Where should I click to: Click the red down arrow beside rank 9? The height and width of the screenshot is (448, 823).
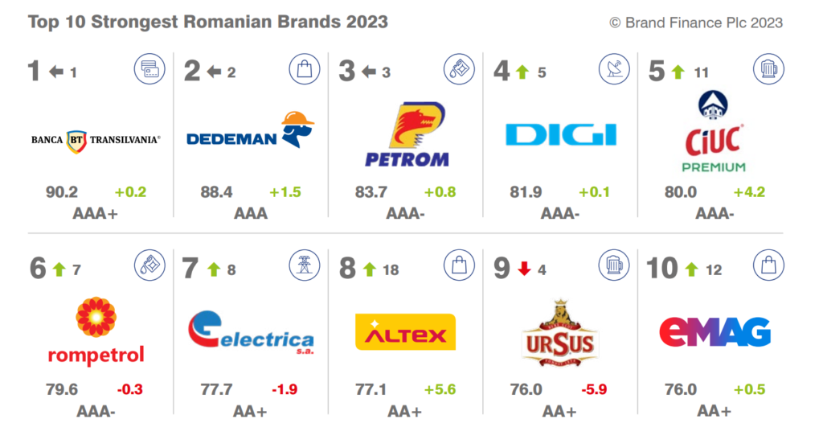pos(524,269)
